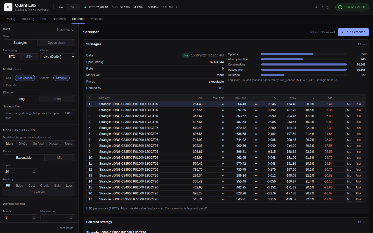Refresh snapshots in the Data panel
This screenshot has height=233, width=373.
coord(65,30)
